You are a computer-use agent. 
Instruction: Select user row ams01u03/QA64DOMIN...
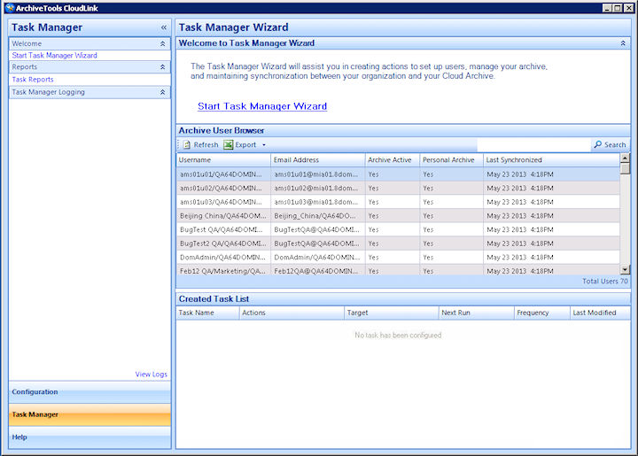tap(398, 202)
